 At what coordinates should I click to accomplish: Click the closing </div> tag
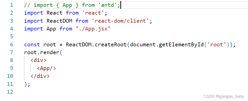[40, 76]
